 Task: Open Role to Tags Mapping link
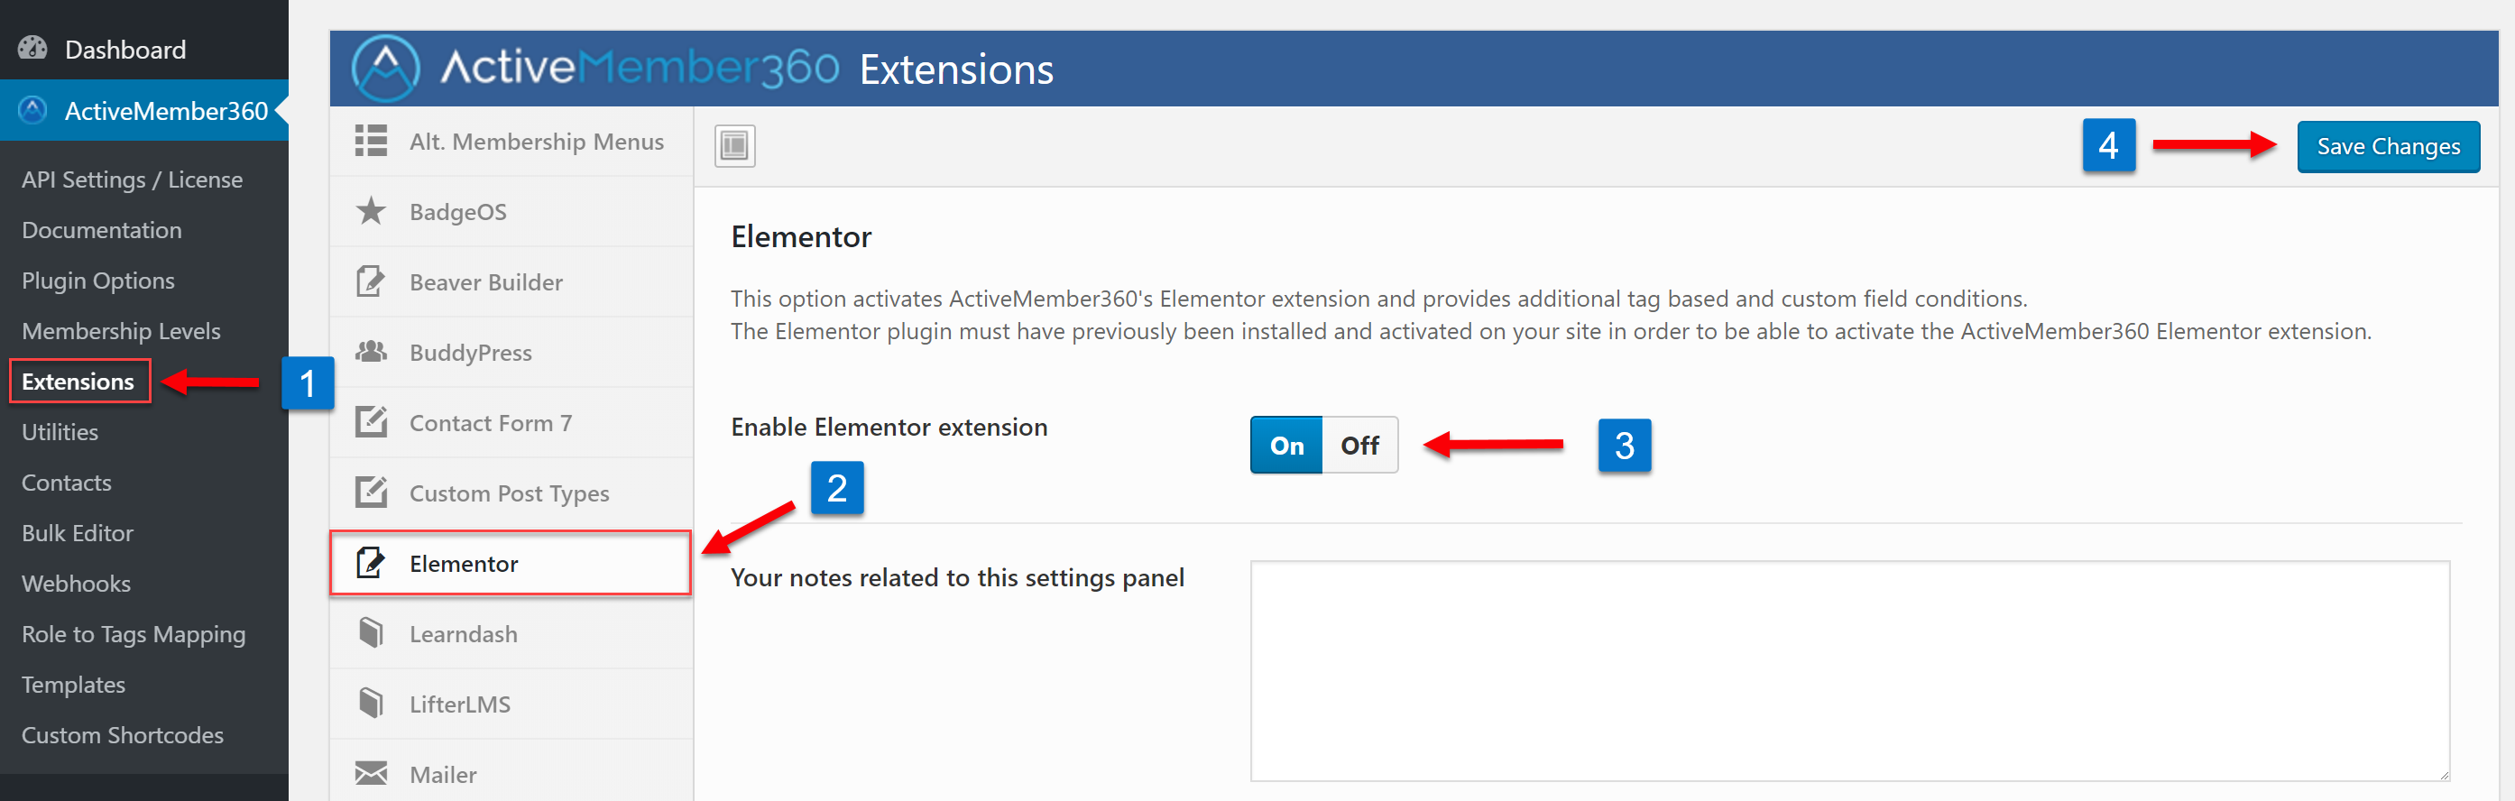tap(134, 634)
